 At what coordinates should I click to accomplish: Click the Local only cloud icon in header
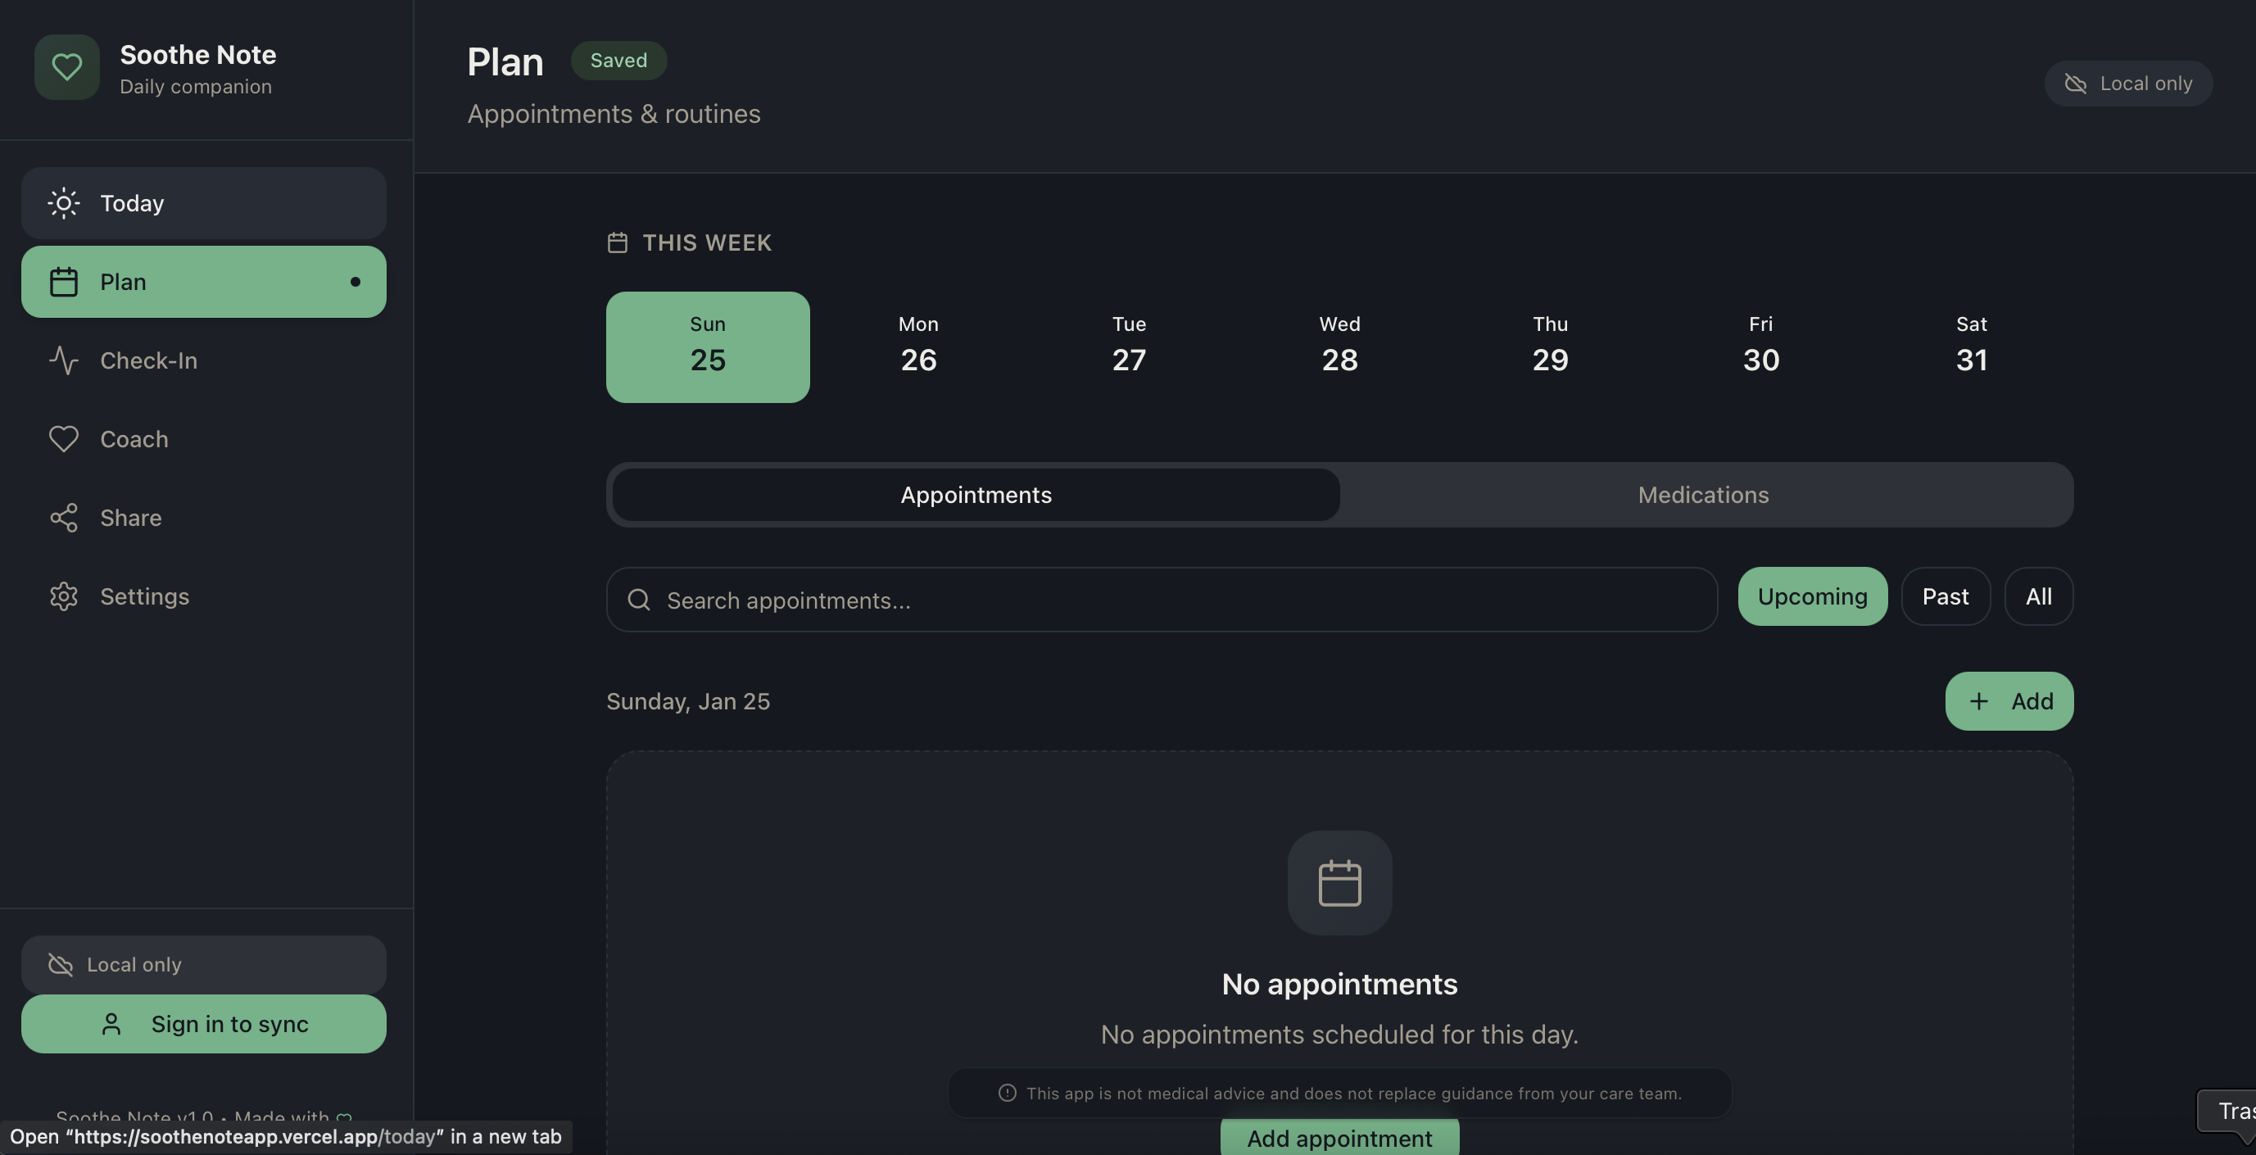pos(2075,84)
